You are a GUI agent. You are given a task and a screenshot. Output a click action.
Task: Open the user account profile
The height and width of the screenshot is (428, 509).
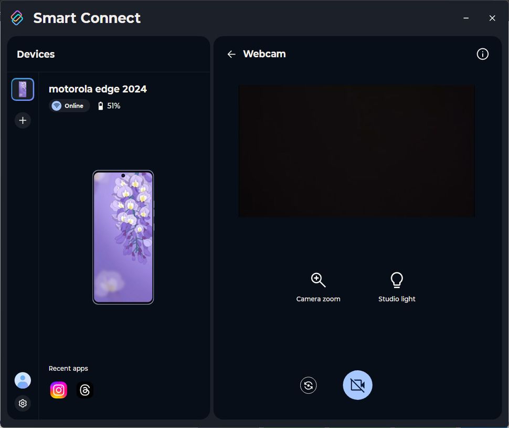click(23, 380)
